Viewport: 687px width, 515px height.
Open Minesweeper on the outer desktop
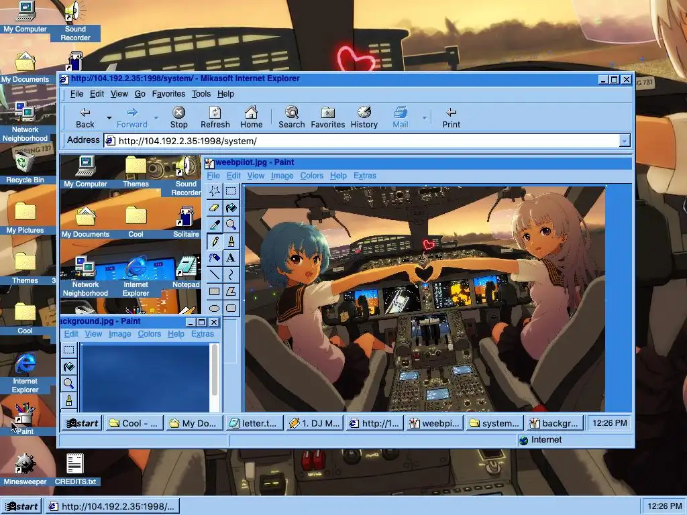coord(25,469)
